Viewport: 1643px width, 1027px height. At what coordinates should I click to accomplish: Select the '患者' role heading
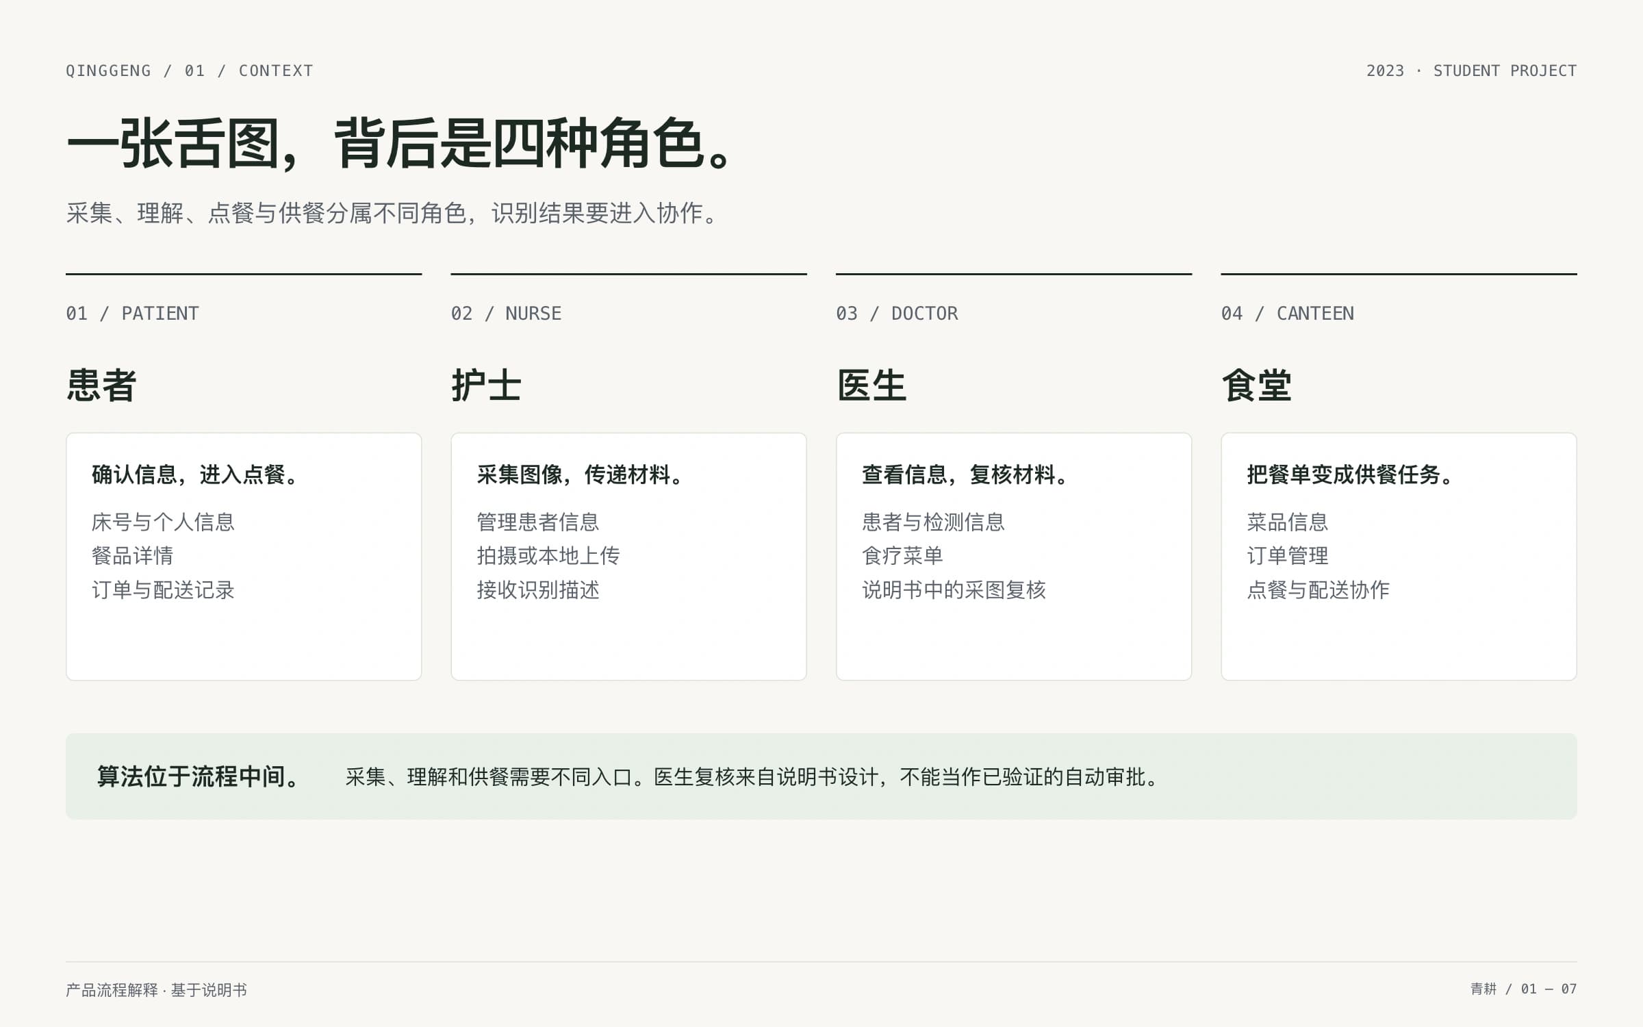101,385
